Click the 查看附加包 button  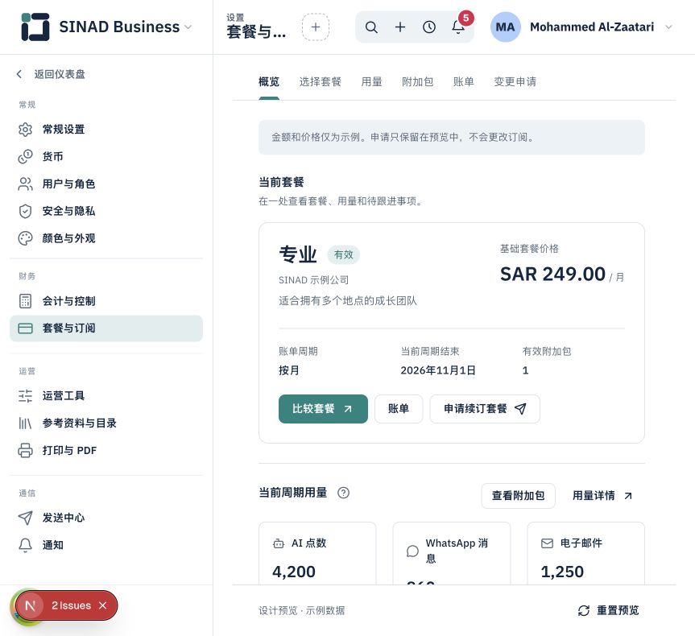(518, 495)
